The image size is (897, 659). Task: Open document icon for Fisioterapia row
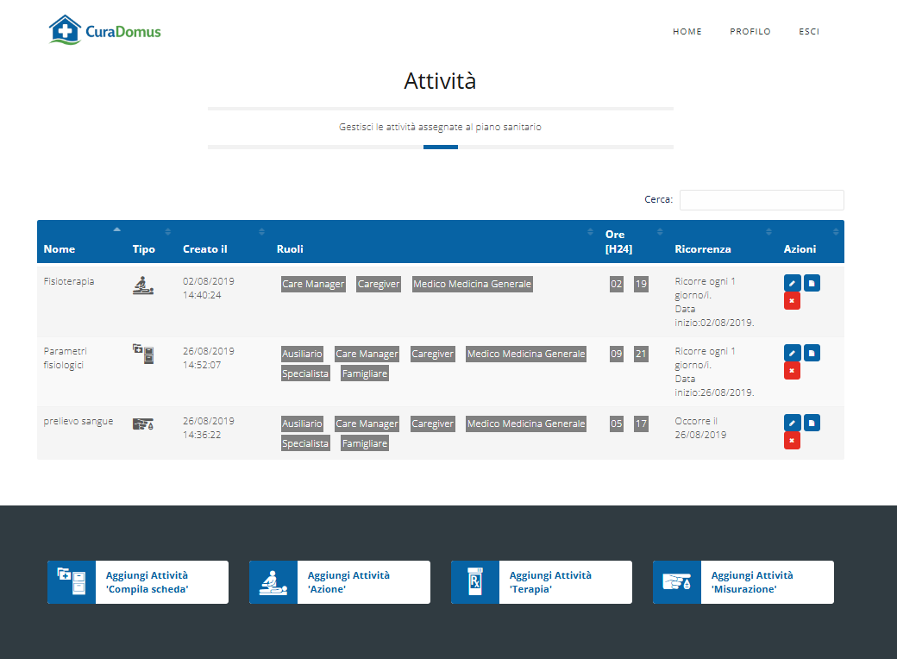tap(812, 283)
